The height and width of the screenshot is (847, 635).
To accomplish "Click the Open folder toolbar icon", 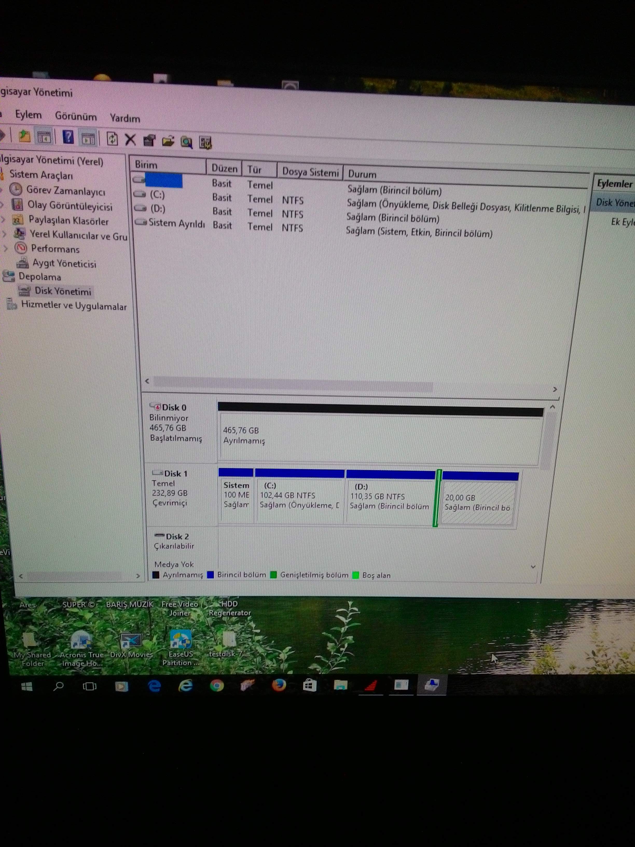I will click(168, 141).
